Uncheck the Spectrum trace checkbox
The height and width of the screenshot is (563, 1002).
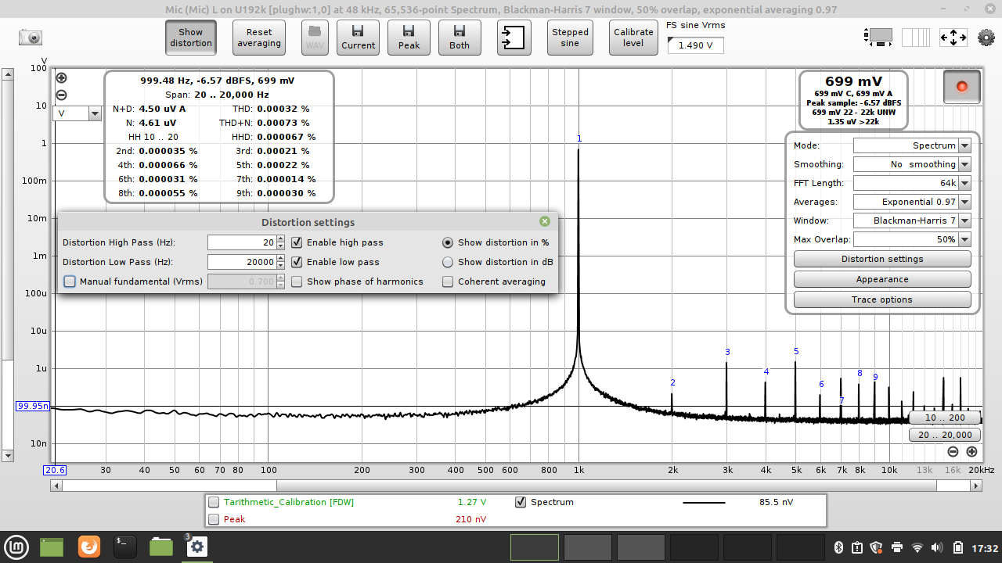pyautogui.click(x=521, y=502)
